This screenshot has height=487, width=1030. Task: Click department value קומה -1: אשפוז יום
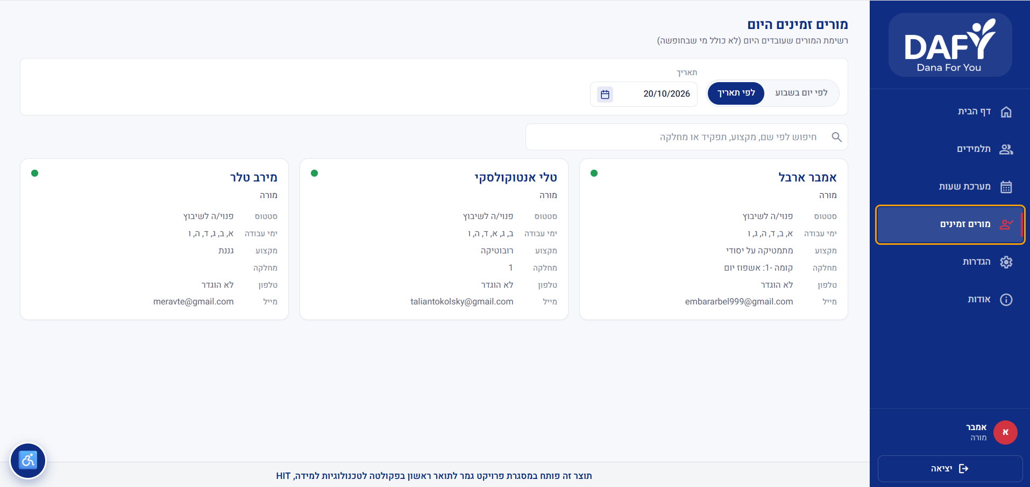(x=758, y=268)
